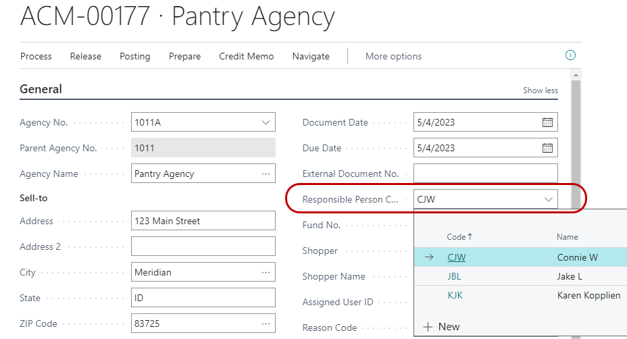Collapse the Responsible Person Code dropdown

[x=548, y=199]
